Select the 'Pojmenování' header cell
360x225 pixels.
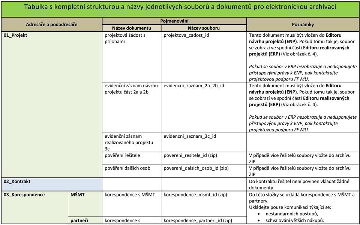point(174,21)
